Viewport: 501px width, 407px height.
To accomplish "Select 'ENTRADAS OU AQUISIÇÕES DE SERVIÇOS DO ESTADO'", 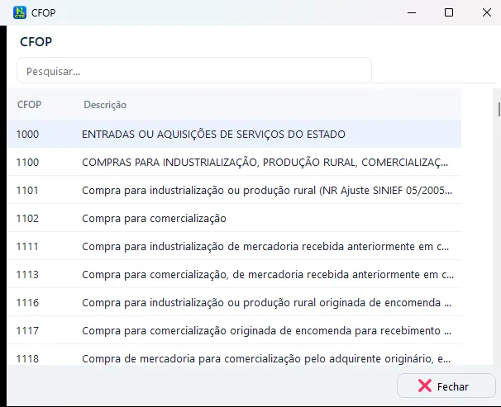I will [213, 134].
